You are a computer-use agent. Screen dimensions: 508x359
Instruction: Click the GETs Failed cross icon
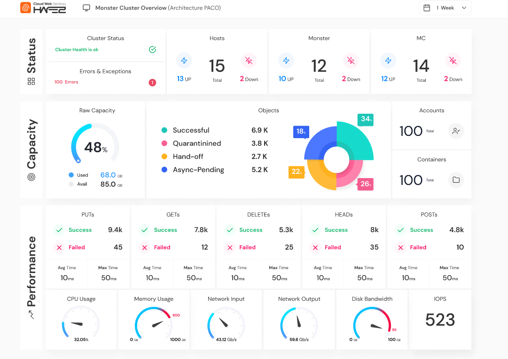(144, 248)
